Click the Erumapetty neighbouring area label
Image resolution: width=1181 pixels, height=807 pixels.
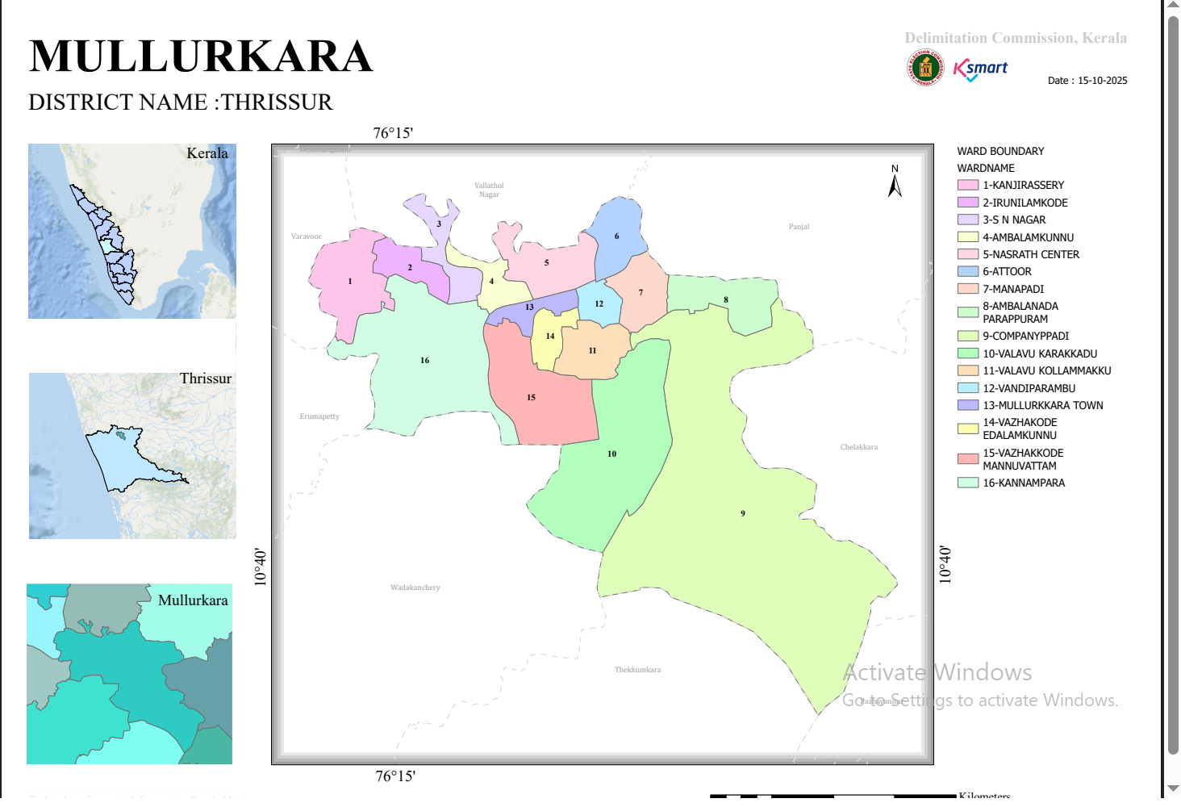pyautogui.click(x=319, y=416)
